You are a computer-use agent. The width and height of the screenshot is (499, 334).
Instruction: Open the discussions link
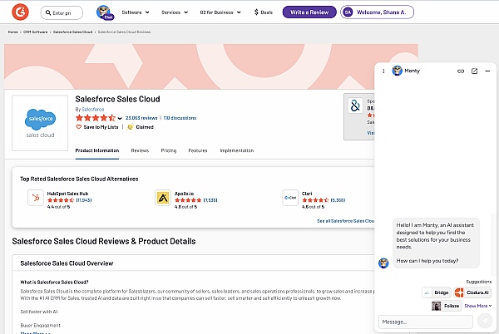pos(180,118)
